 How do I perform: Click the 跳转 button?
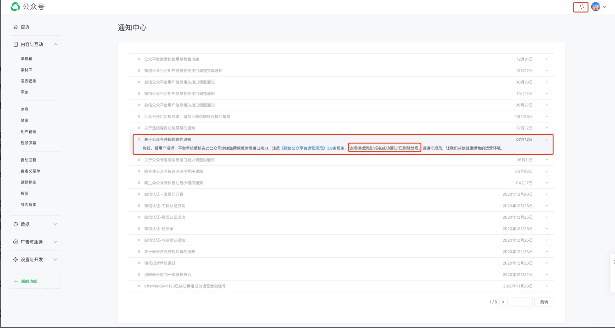point(544,302)
